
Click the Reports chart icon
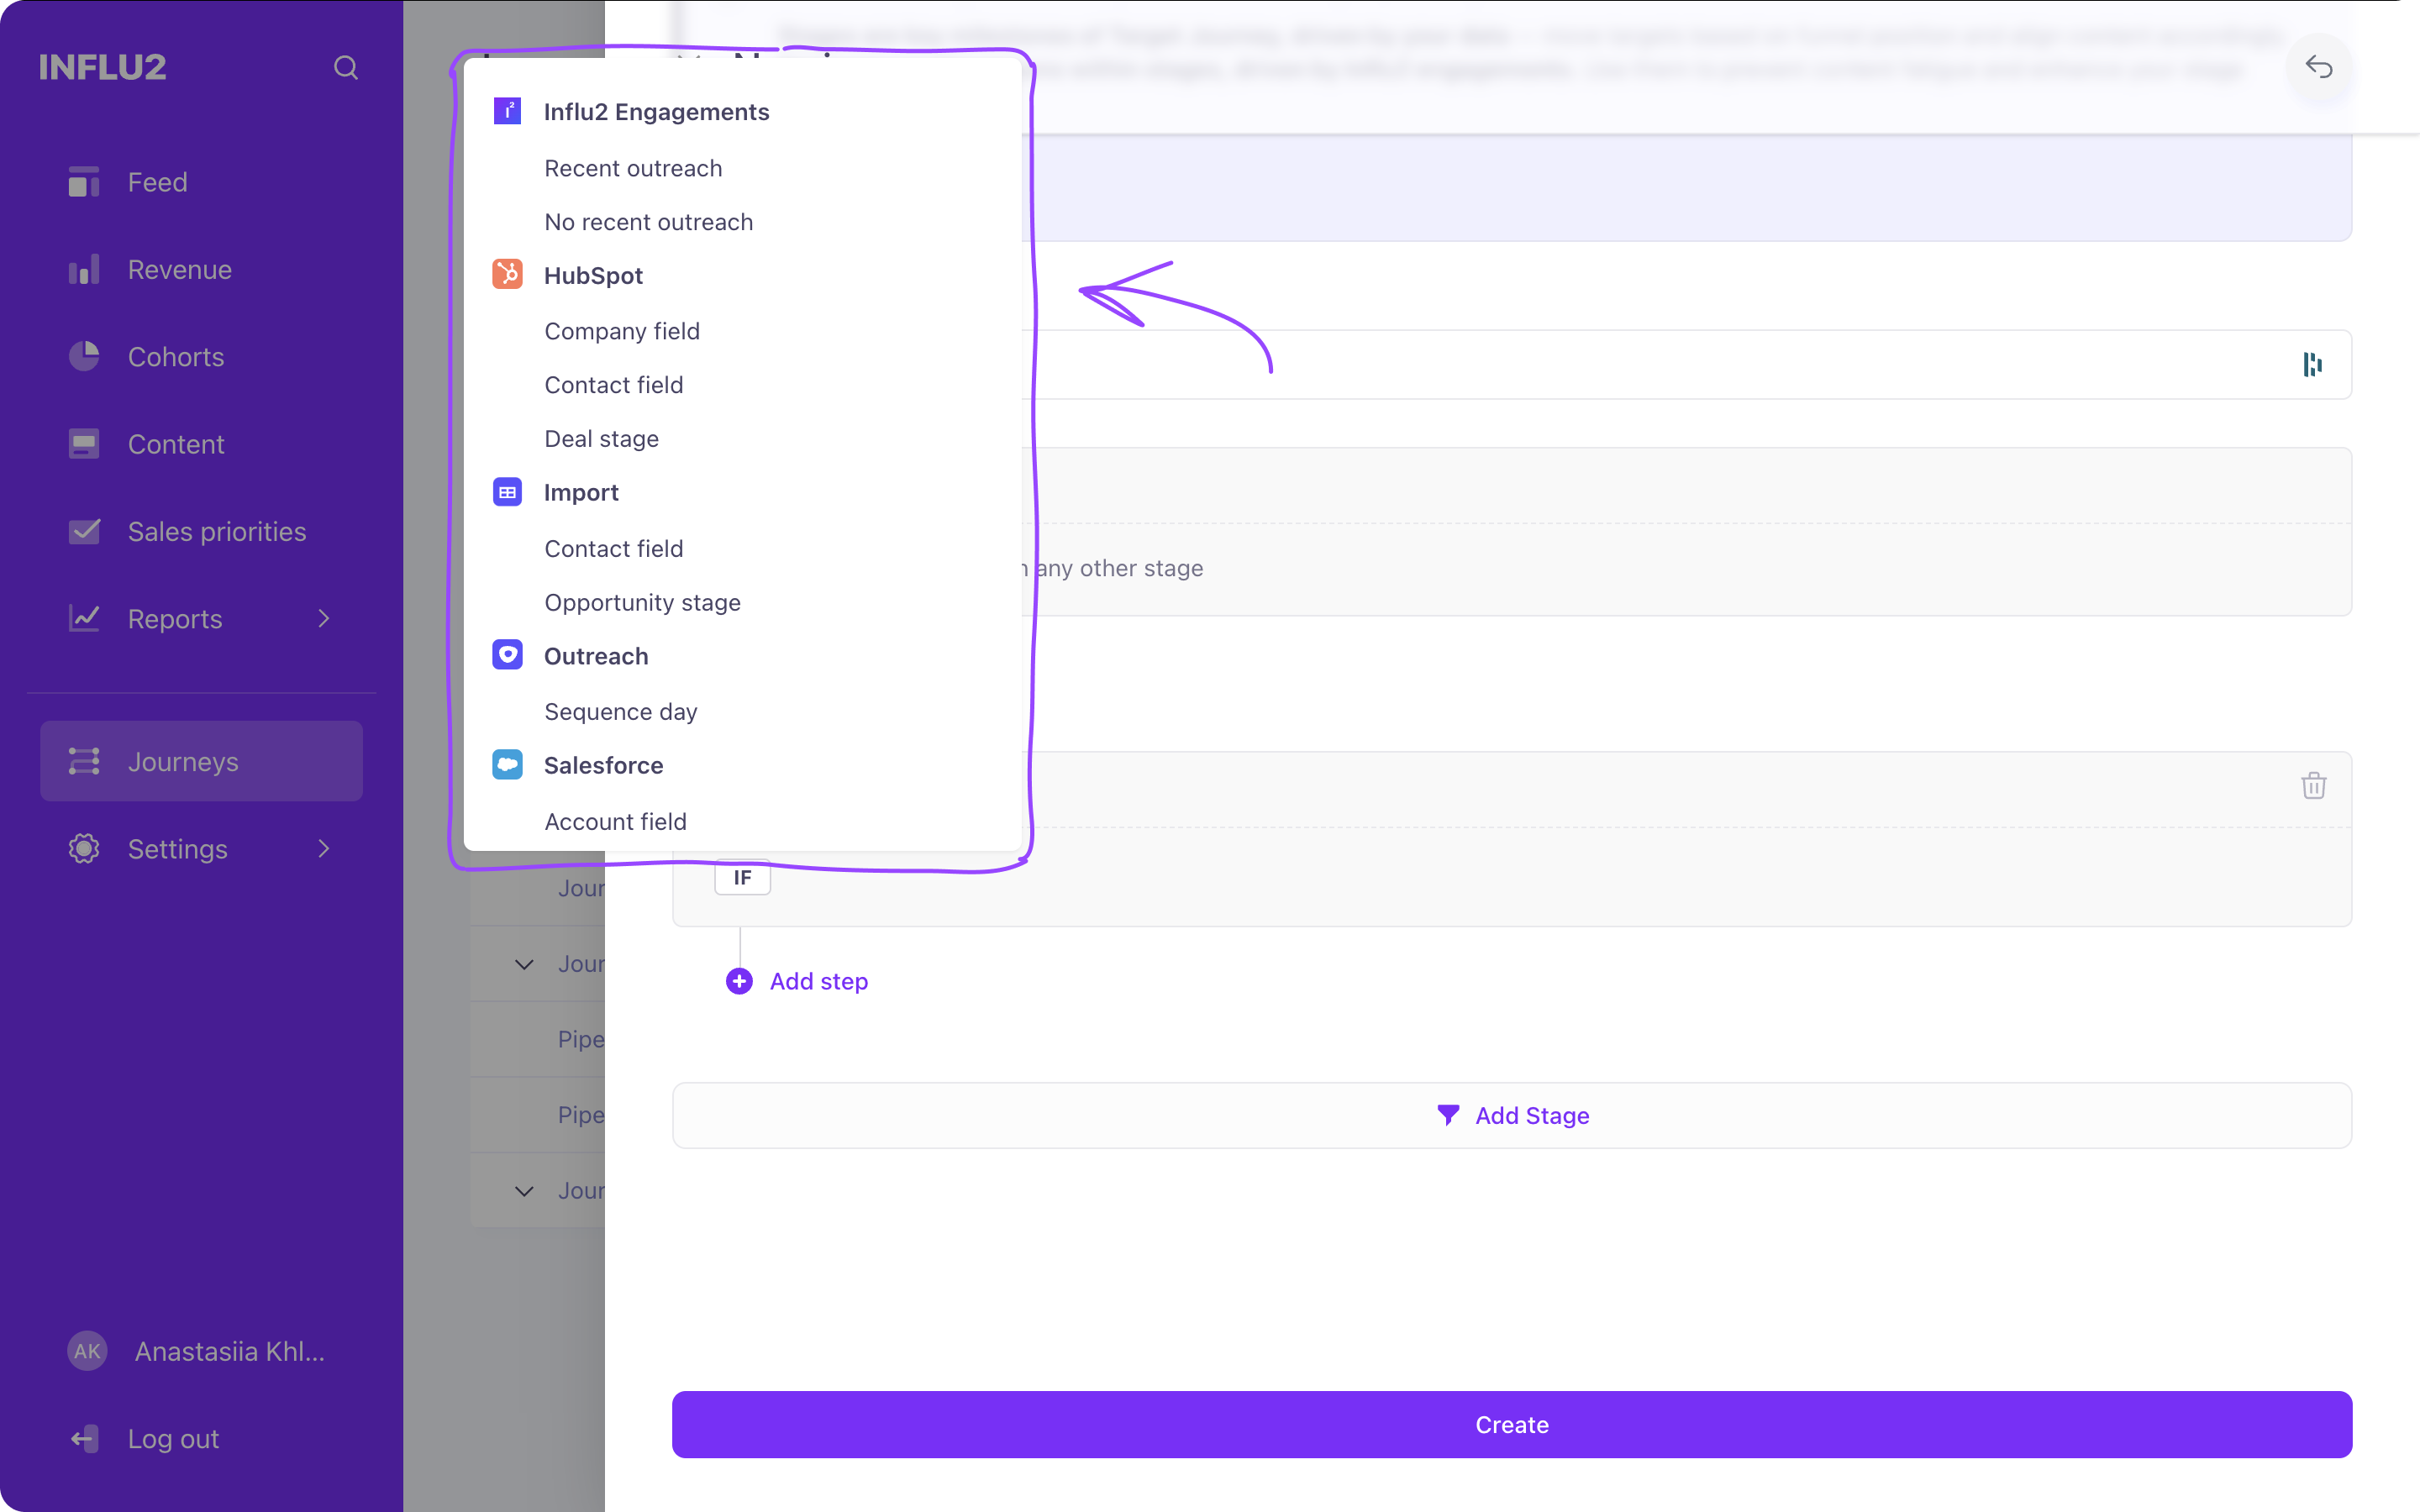pyautogui.click(x=84, y=618)
